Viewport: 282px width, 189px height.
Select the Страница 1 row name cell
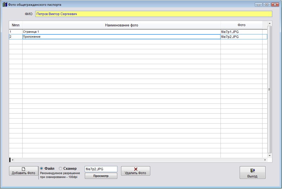click(x=121, y=32)
